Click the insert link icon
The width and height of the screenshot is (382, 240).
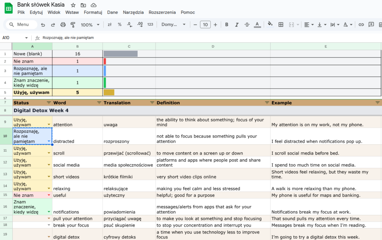(361, 25)
